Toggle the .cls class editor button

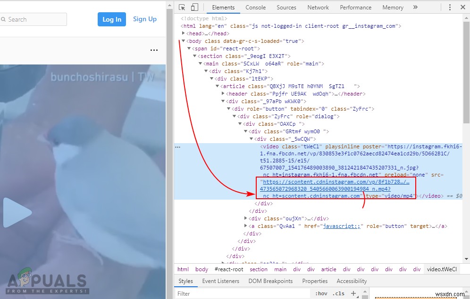coord(338,293)
